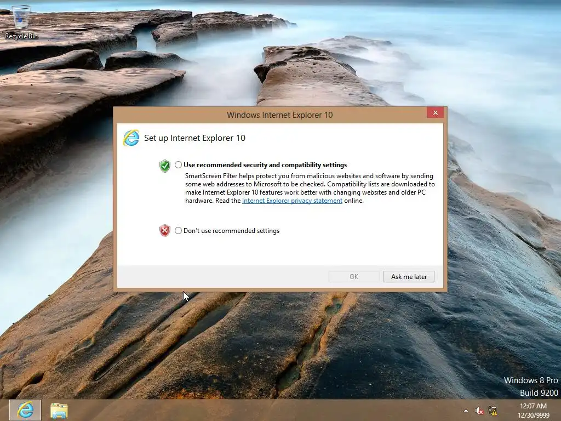This screenshot has height=421, width=561.
Task: Open the Recycle Bin desktop icon
Action: coord(21,22)
